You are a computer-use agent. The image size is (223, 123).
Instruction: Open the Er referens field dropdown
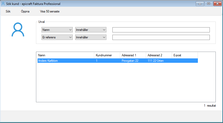(57, 37)
